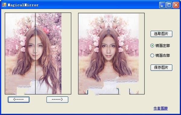Image resolution: width=181 pixels, height=115 pixels.
Task: Click the MagicalMirror app icon in title bar
Action: tap(4, 5)
